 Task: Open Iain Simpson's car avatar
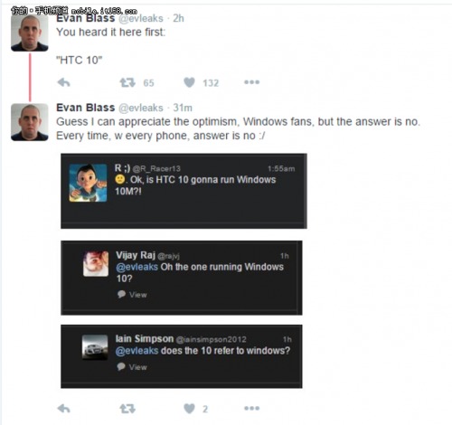pos(95,347)
